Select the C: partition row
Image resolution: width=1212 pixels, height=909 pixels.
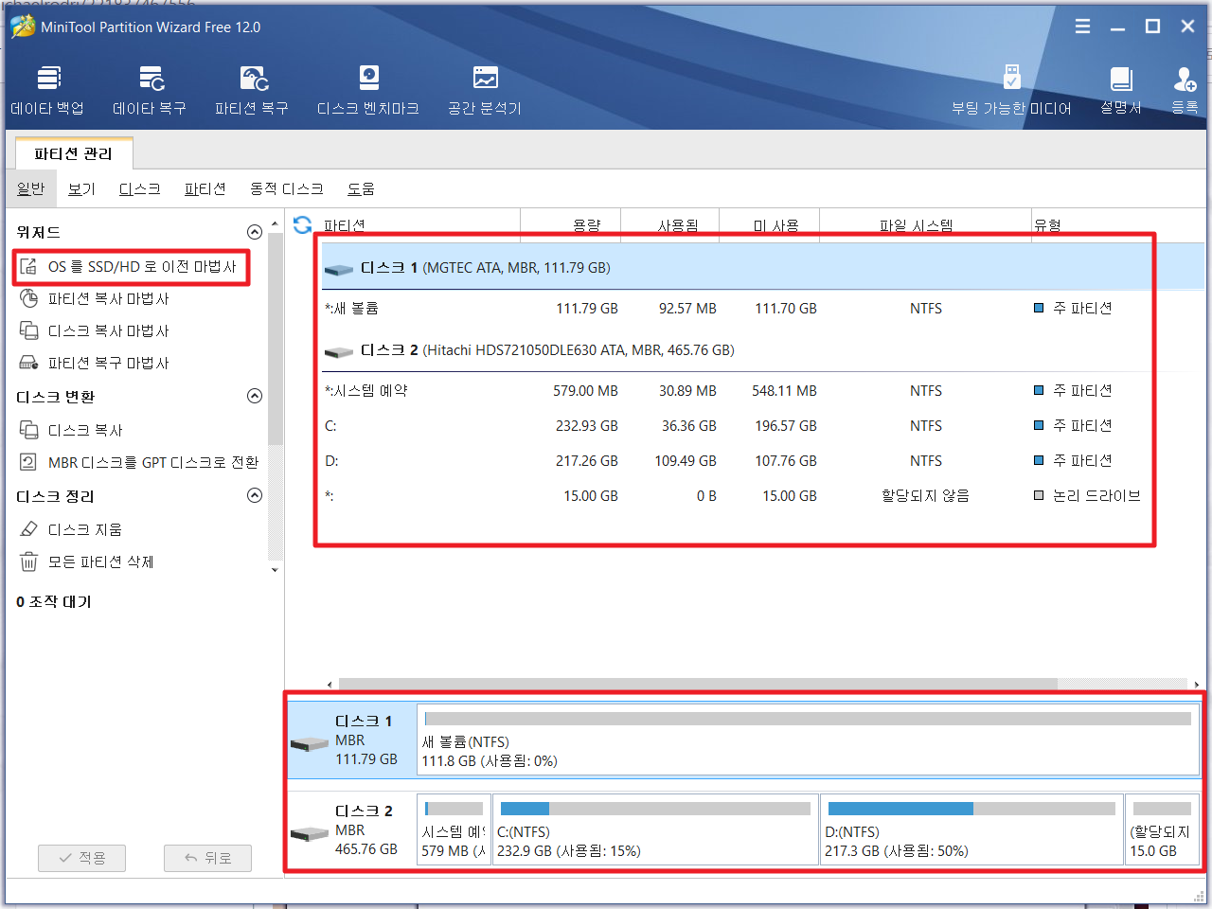click(762, 426)
